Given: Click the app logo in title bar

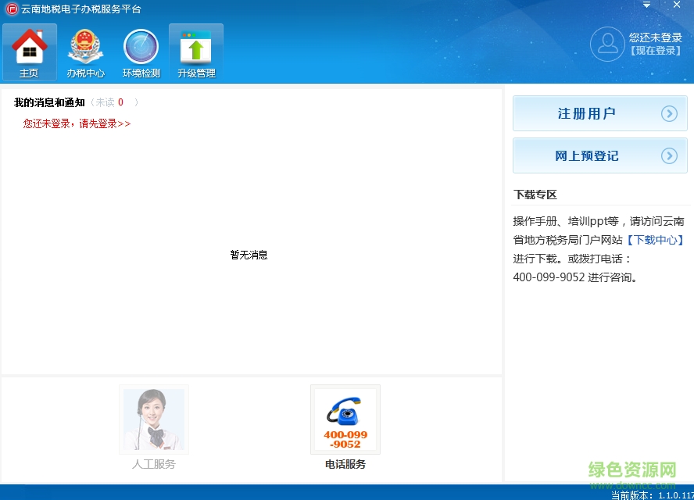Looking at the screenshot, I should (11, 9).
